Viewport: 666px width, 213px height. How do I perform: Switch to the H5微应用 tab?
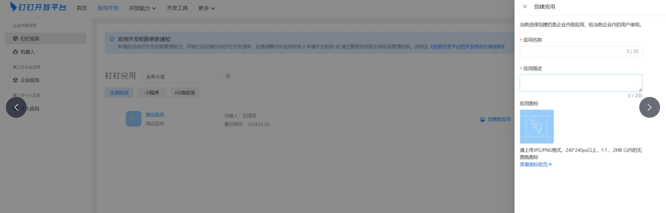pos(185,92)
